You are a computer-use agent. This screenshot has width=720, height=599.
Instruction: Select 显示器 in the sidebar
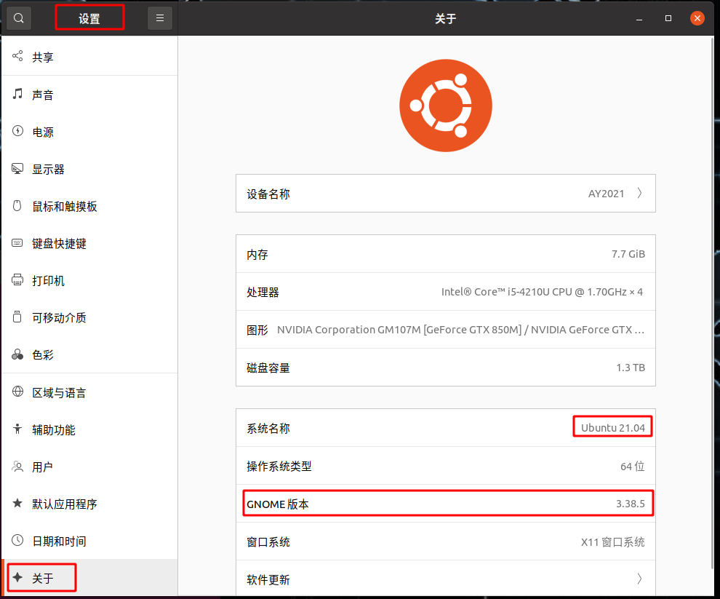coord(89,169)
